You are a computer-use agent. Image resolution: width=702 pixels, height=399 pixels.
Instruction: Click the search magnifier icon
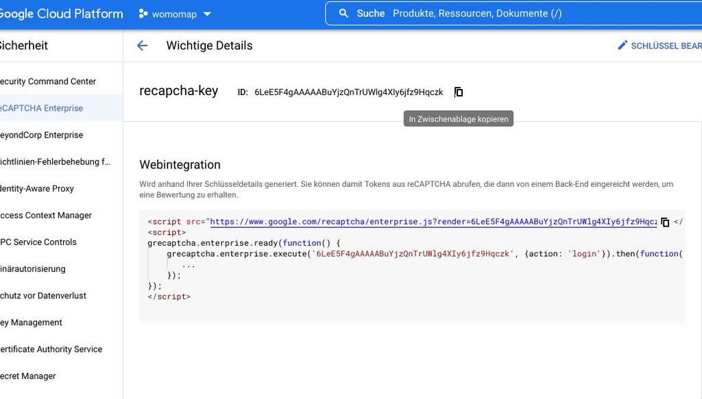[x=343, y=14]
